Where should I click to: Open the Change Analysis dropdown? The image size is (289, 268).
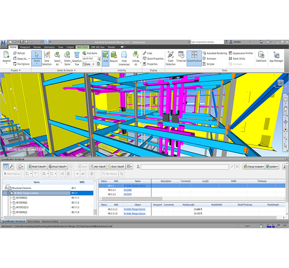click(x=254, y=166)
